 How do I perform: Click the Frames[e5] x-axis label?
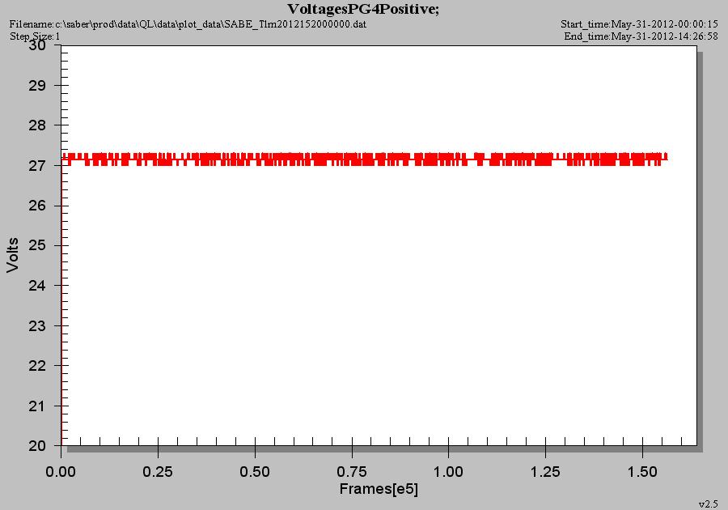(379, 489)
